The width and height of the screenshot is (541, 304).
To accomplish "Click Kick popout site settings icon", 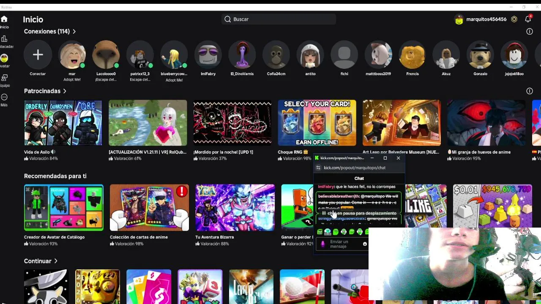I will [318, 168].
